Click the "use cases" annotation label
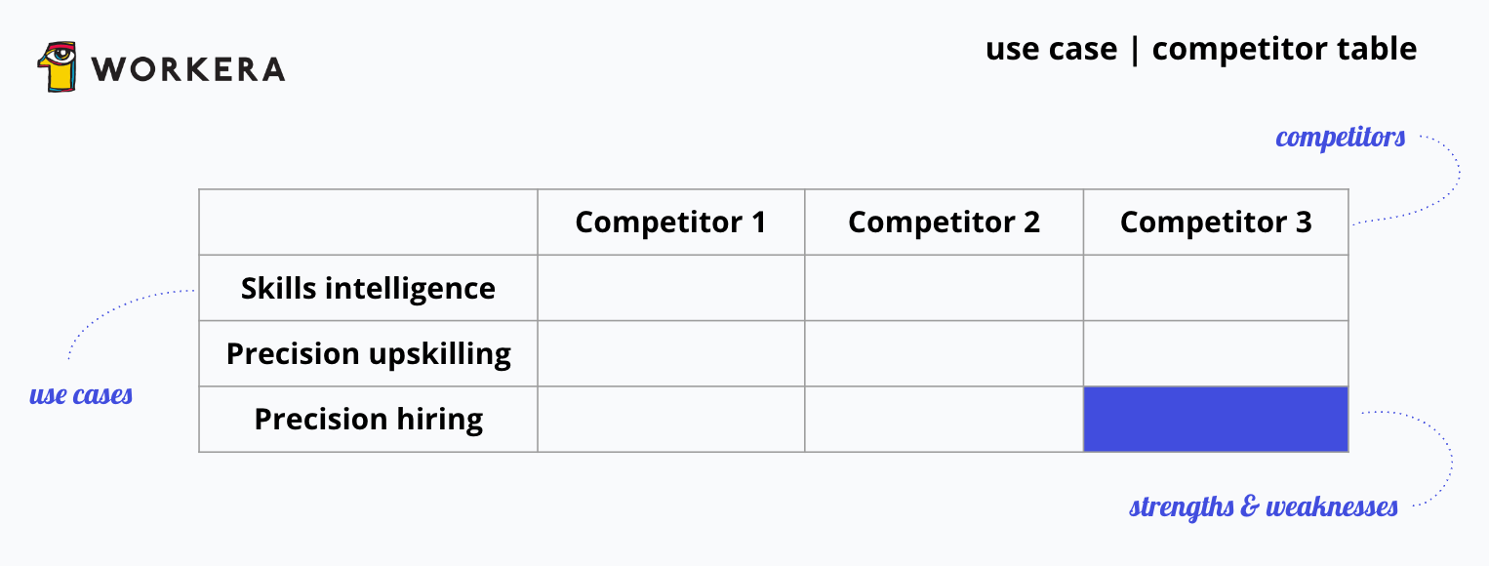The height and width of the screenshot is (566, 1489). pyautogui.click(x=81, y=395)
